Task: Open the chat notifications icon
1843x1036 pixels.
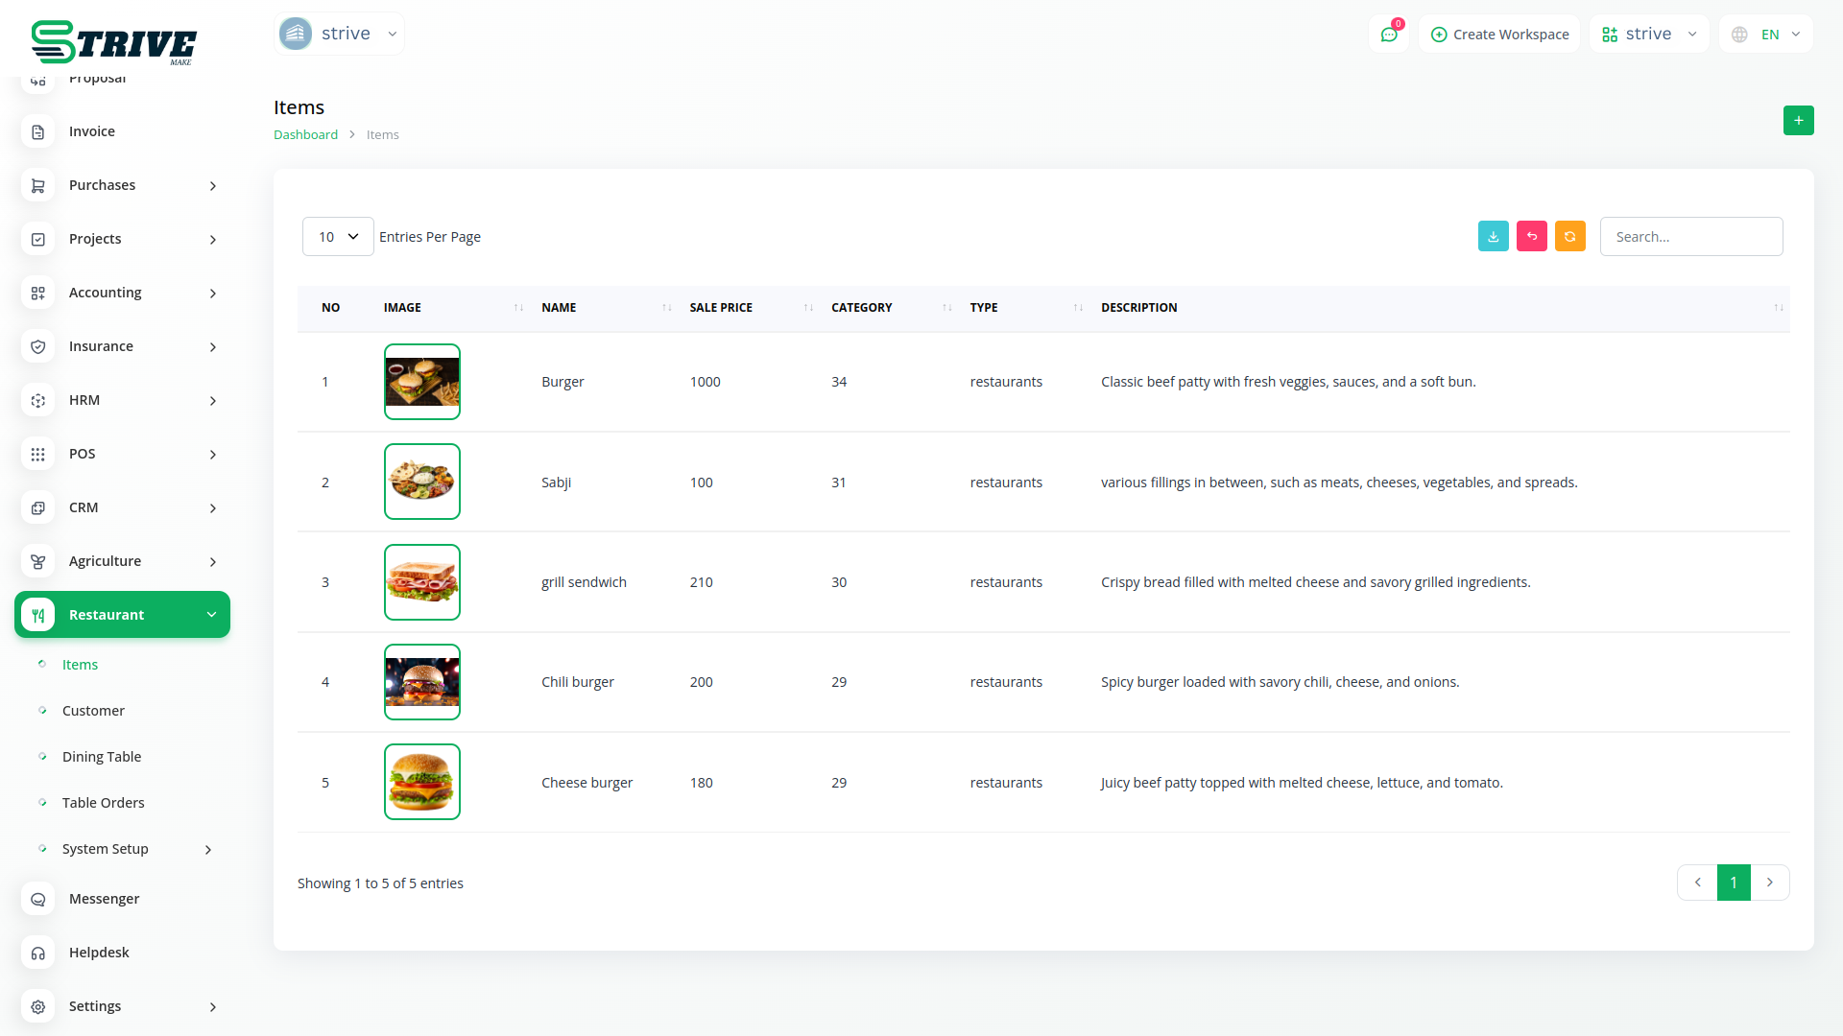Action: [1388, 35]
